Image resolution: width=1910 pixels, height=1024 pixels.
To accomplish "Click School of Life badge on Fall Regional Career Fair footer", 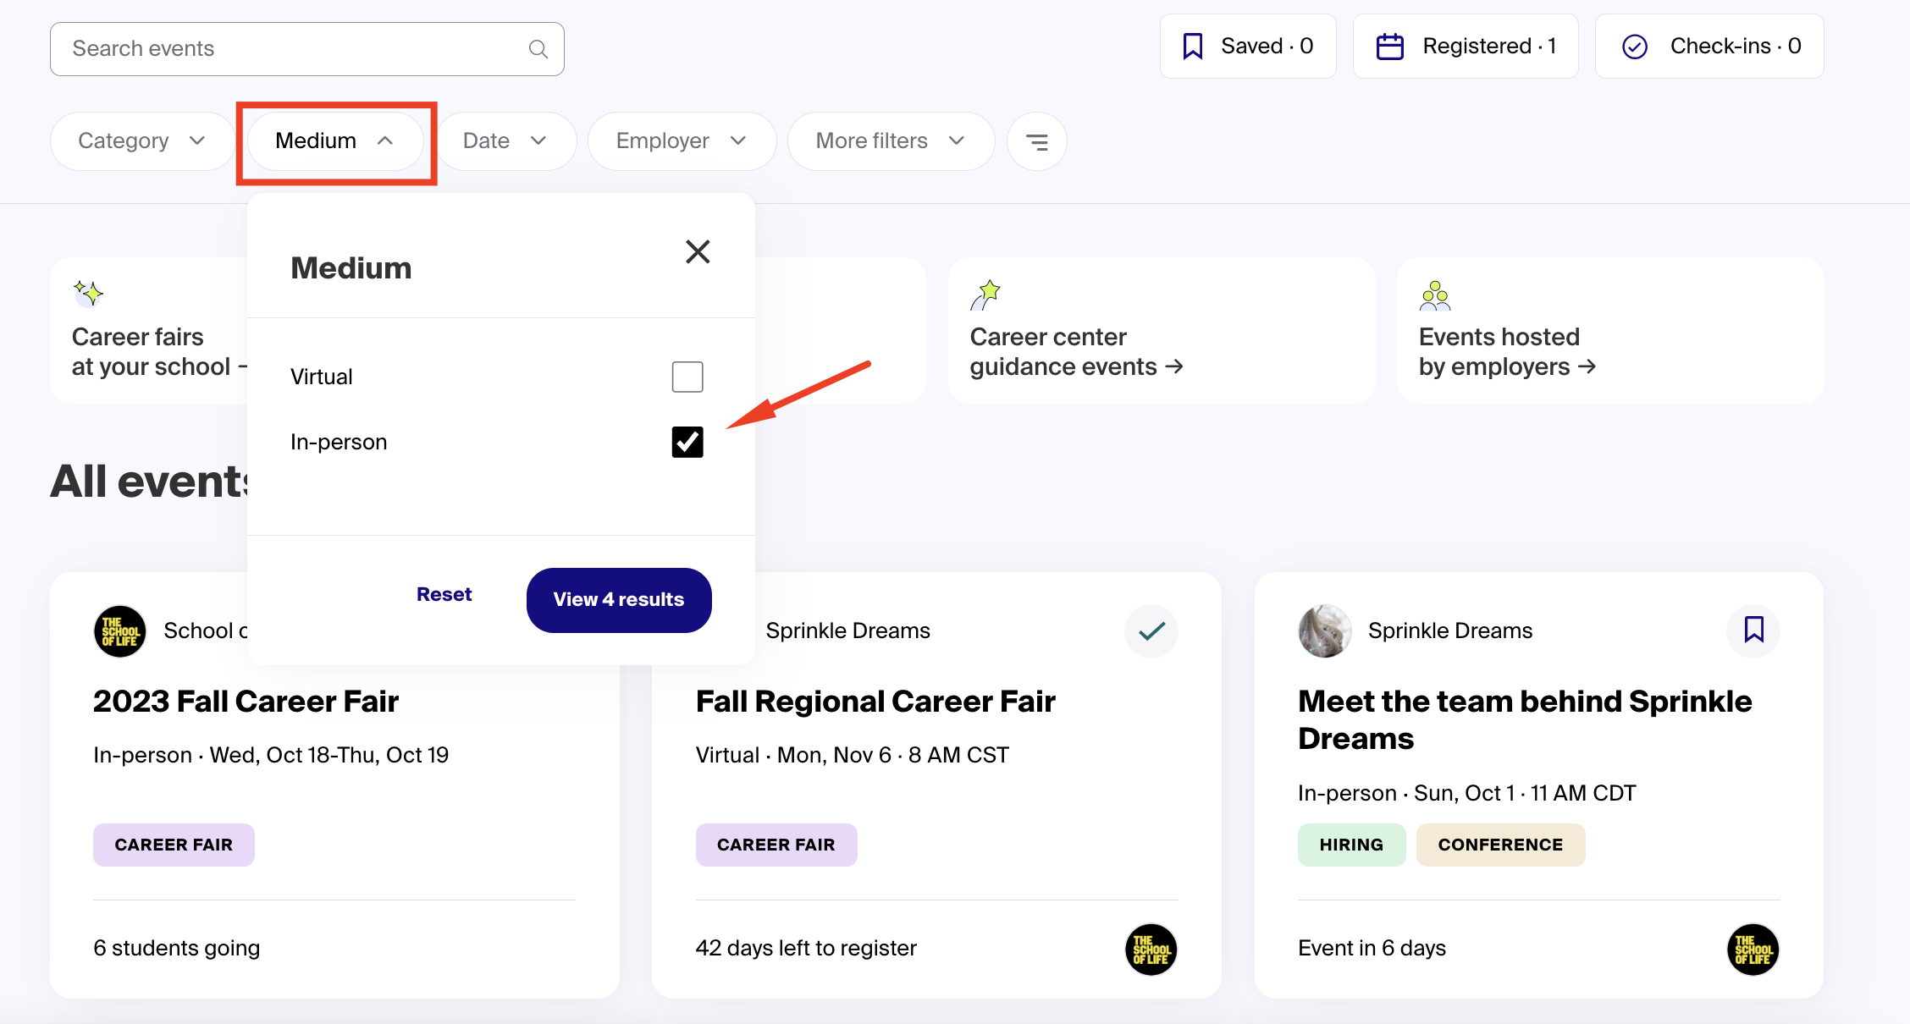I will (1151, 950).
